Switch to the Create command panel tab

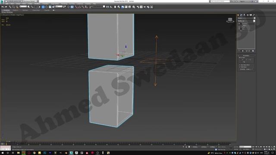pyautogui.click(x=238, y=15)
